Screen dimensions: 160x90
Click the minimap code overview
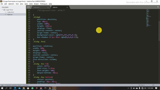[x=148, y=18]
